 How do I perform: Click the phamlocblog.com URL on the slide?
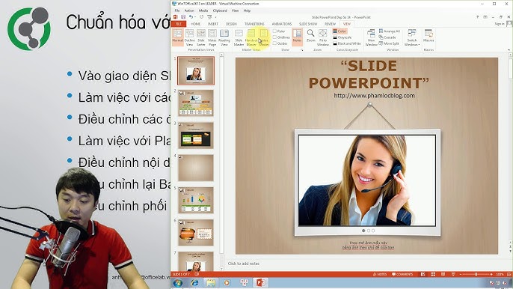click(x=374, y=95)
